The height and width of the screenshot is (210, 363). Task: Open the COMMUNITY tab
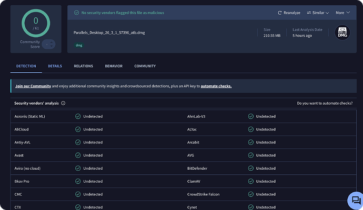145,66
